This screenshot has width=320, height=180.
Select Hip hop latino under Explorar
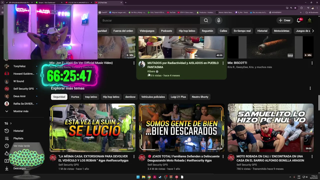(x=111, y=97)
